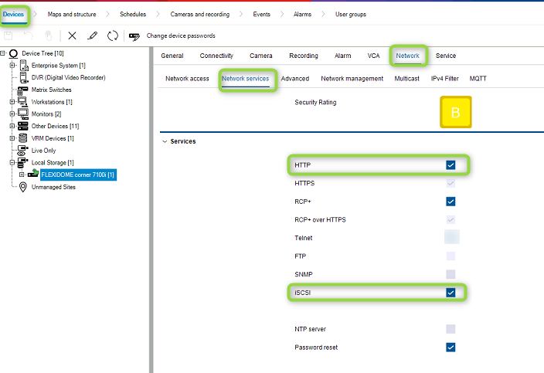Click the pencil edit toolbar icon
The width and height of the screenshot is (544, 373).
(93, 36)
